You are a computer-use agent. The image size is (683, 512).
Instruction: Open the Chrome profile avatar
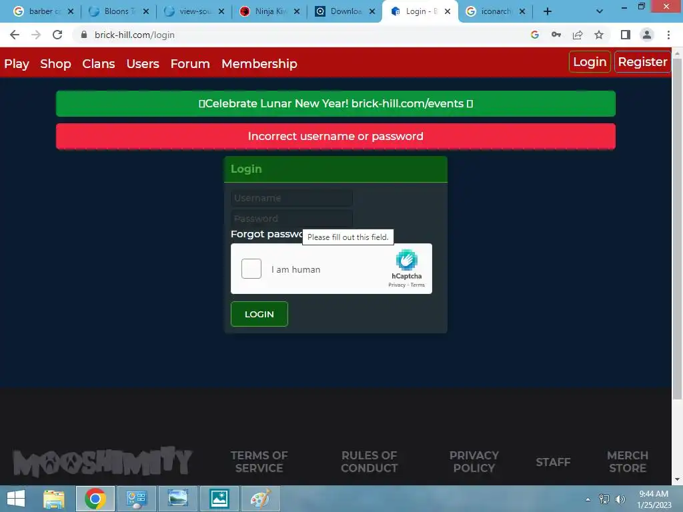point(647,35)
